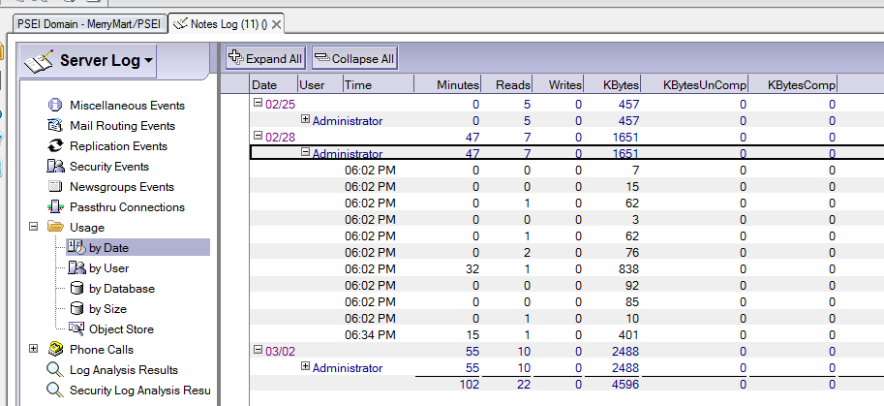Click the Phone Calls icon
The height and width of the screenshot is (406, 884).
tap(55, 350)
